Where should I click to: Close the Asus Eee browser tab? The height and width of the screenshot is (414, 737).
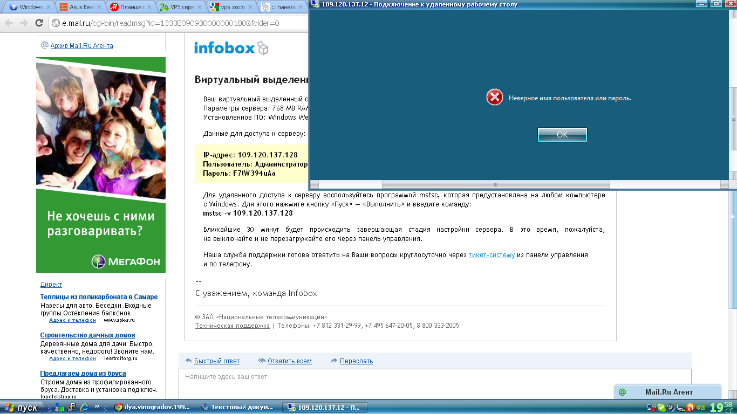coord(99,8)
